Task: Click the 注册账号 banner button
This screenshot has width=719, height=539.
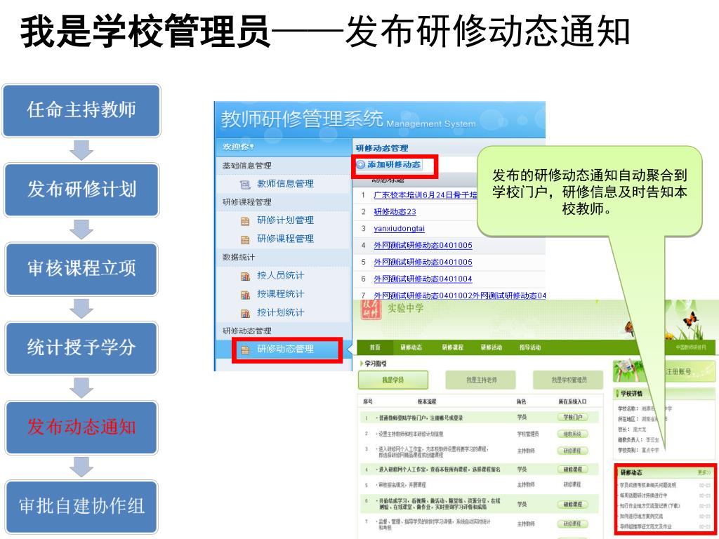Action: click(x=678, y=371)
